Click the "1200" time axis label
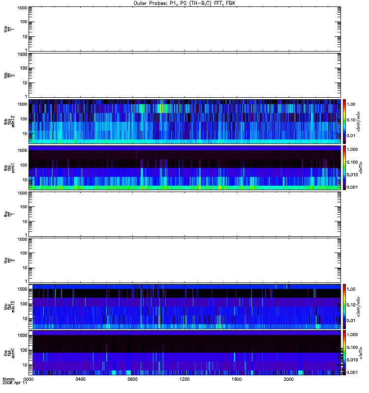Image resolution: width=369 pixels, height=393 pixels. click(x=184, y=379)
